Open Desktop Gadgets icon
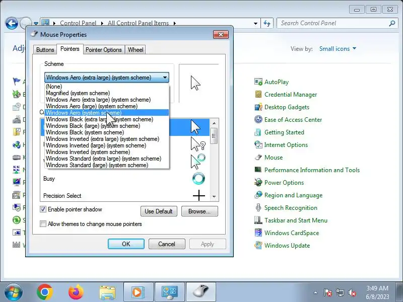403x302 pixels. 258,107
